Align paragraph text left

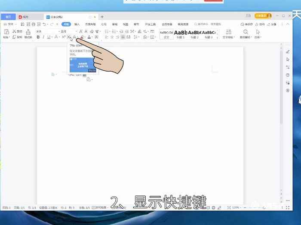point(107,37)
